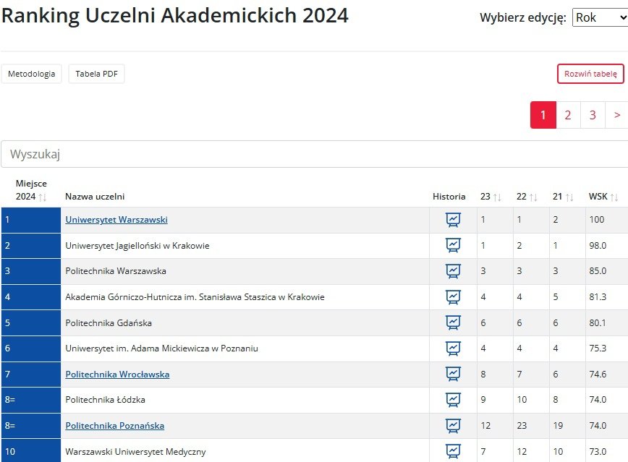Open history chart for Politechnika Łódzka
Image resolution: width=628 pixels, height=462 pixels.
pos(453,400)
